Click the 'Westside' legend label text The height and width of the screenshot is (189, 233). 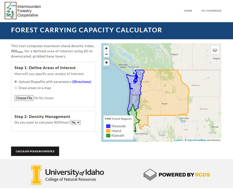119,126
